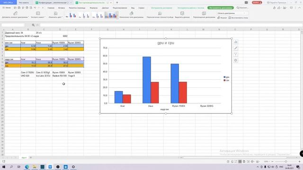The image size is (303, 170).
Task: Open the Formulas ribbon tab
Action: (x=94, y=8)
